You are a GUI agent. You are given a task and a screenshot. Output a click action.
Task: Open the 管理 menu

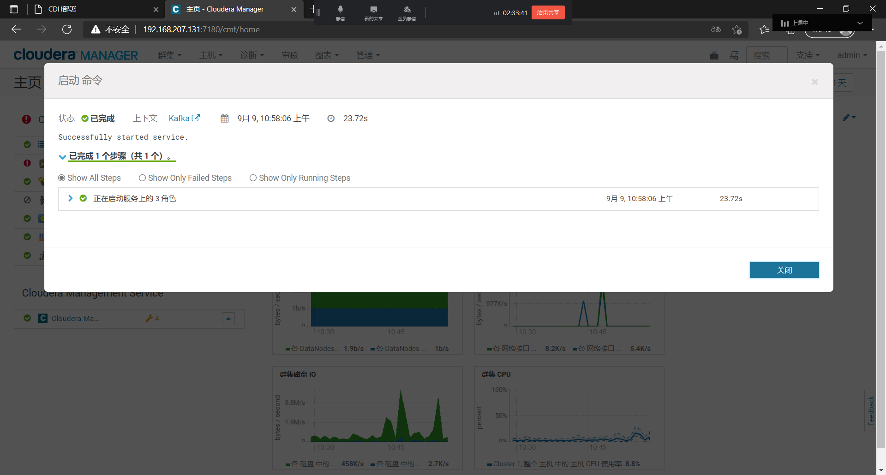[368, 55]
